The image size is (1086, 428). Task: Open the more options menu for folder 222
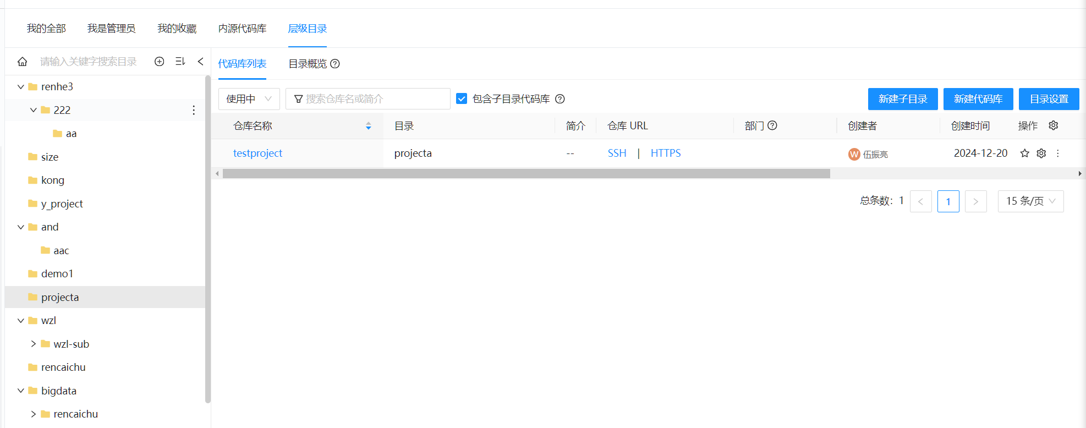194,110
